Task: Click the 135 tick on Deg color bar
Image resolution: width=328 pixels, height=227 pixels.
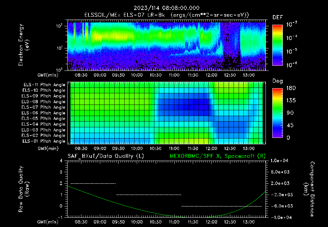Action: click(x=291, y=101)
